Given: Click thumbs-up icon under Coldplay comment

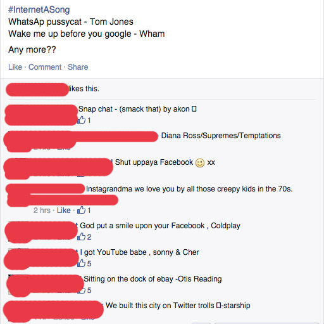Looking at the screenshot, I should tap(82, 237).
